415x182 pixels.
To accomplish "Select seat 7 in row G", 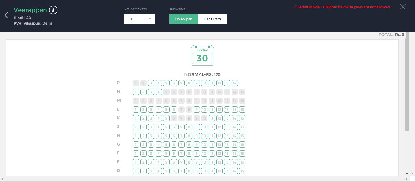I will point(181,144).
